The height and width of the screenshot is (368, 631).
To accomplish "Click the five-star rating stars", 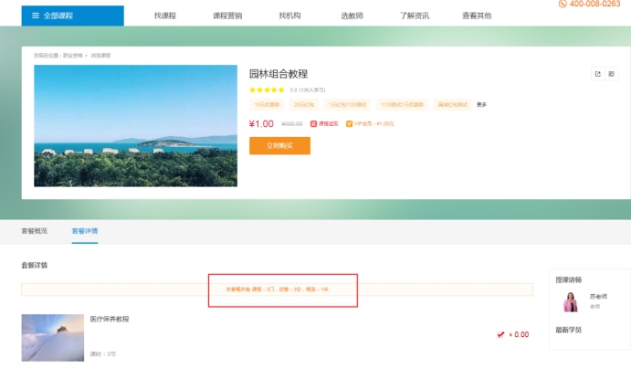I will 267,89.
